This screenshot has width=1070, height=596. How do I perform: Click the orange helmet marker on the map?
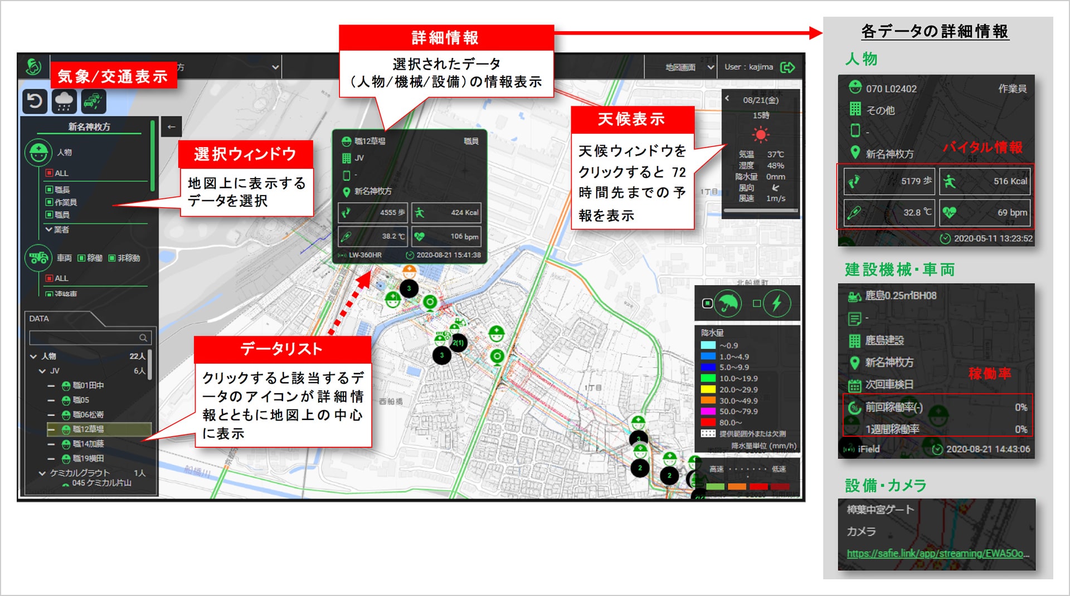pos(409,271)
